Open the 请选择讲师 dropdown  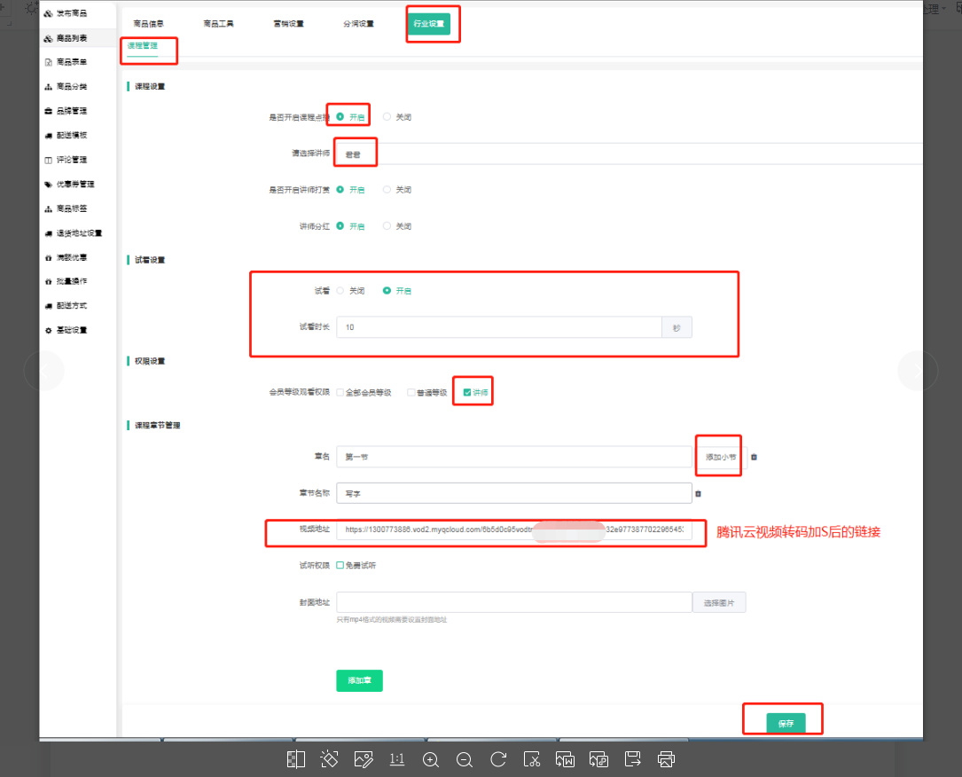tap(621, 154)
